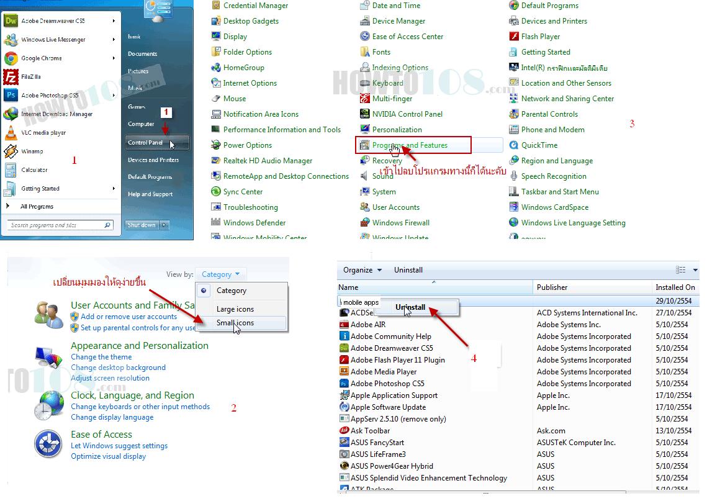Click Uninstall in the programs toolbar
This screenshot has height=501, width=720.
pos(408,270)
